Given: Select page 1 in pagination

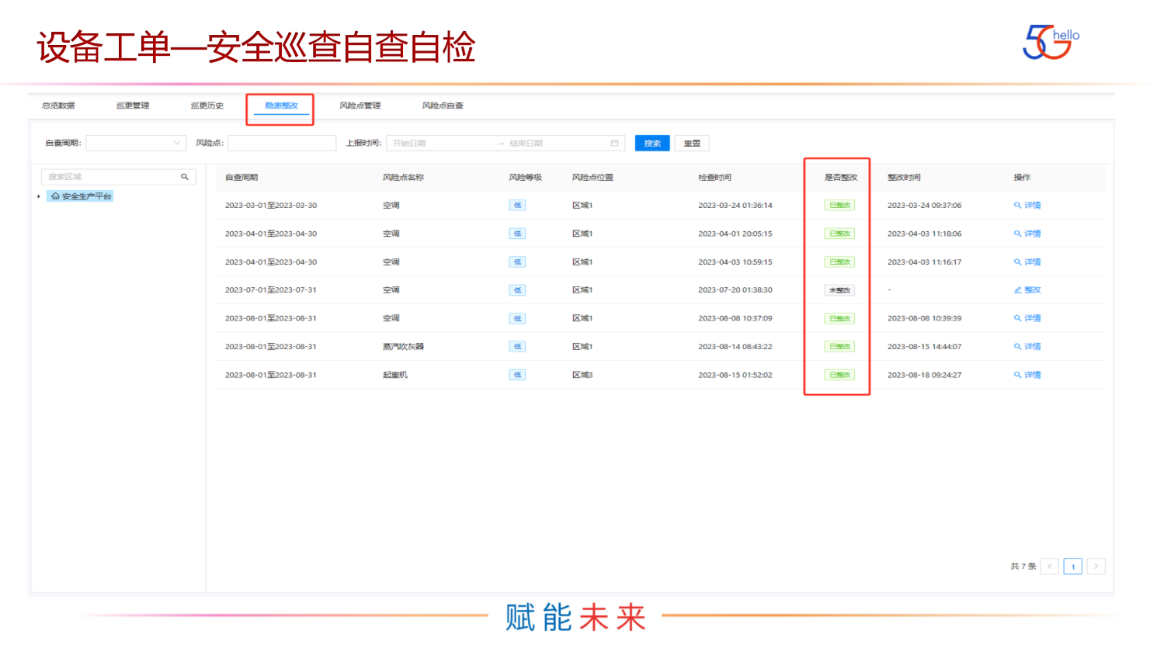Looking at the screenshot, I should (1073, 567).
